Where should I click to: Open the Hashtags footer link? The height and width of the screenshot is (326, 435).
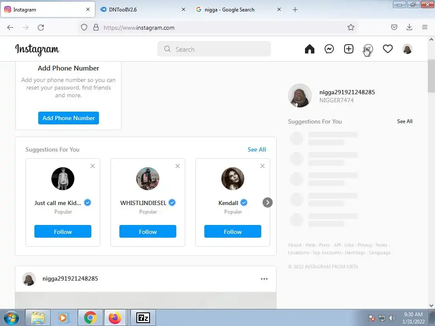[355, 253]
